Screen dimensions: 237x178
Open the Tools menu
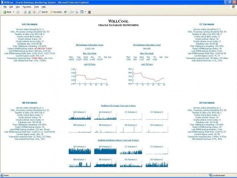[x=36, y=7]
